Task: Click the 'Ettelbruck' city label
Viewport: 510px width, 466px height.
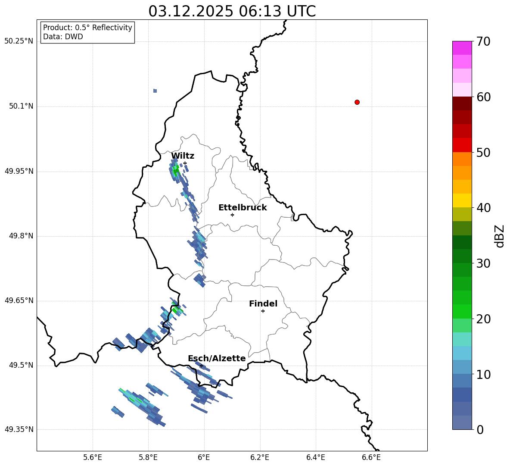Action: (243, 208)
